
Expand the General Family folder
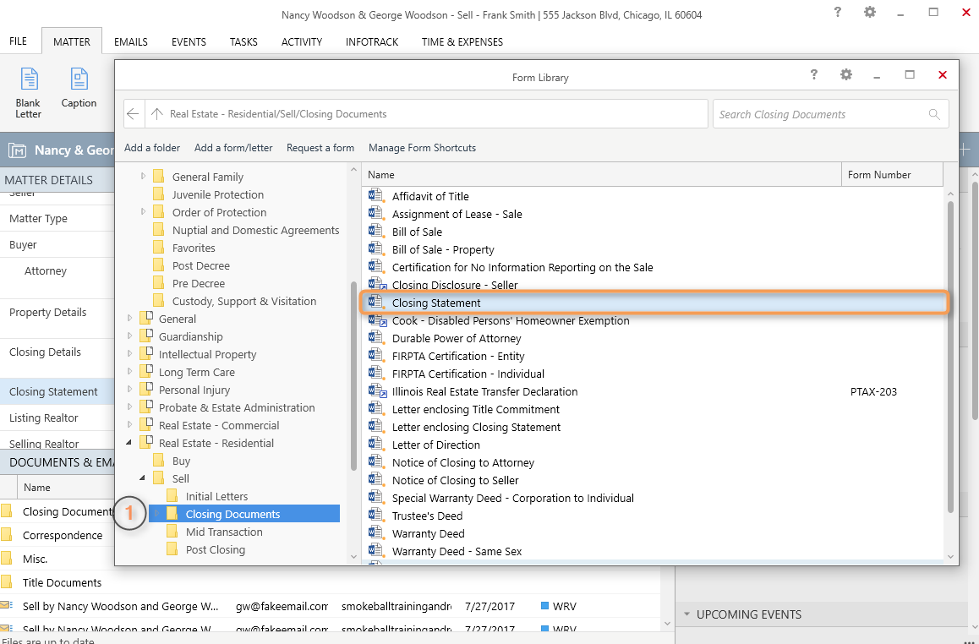tap(144, 177)
